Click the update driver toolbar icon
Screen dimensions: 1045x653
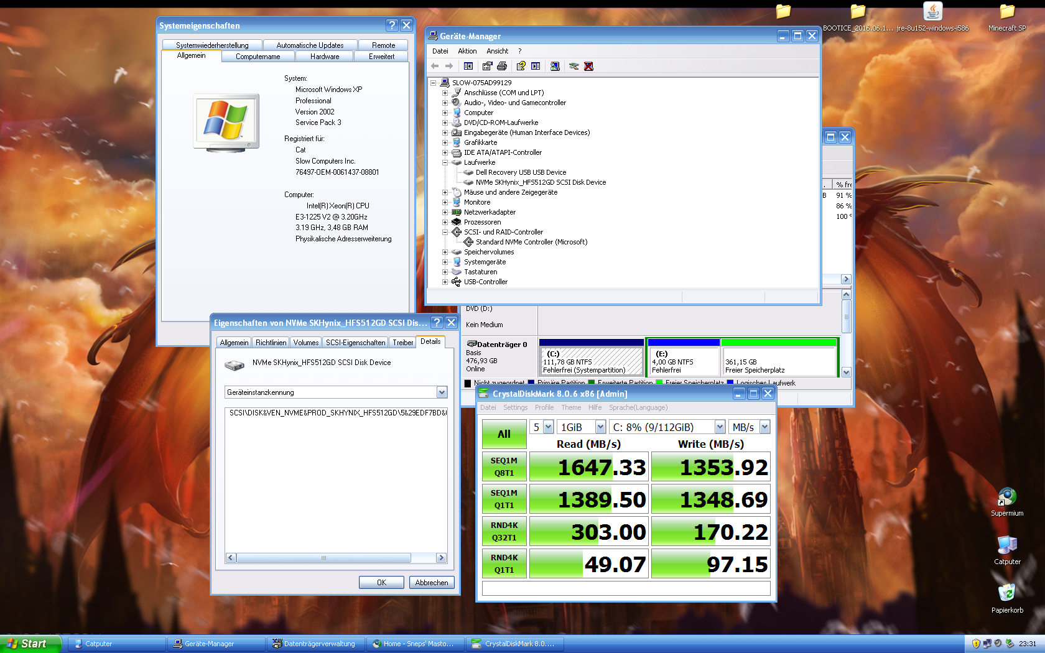click(x=574, y=66)
